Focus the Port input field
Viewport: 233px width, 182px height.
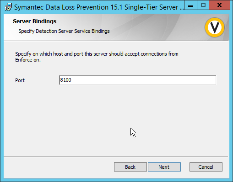137,80
